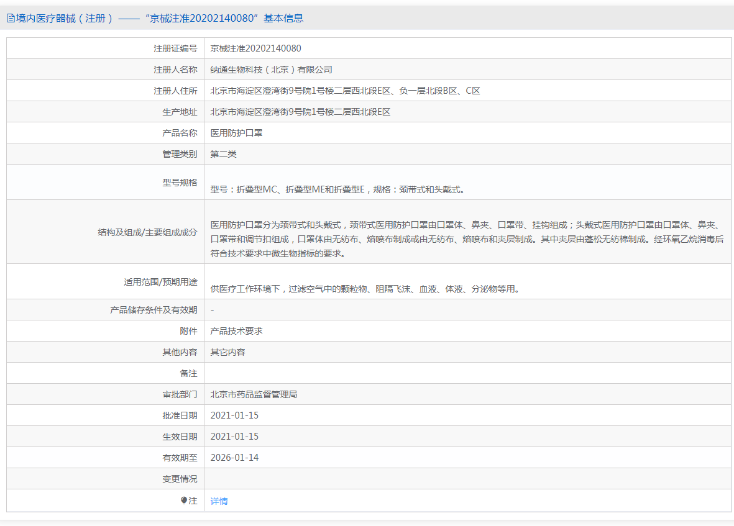Click the 生产地址 label
The image size is (734, 526).
[x=180, y=112]
